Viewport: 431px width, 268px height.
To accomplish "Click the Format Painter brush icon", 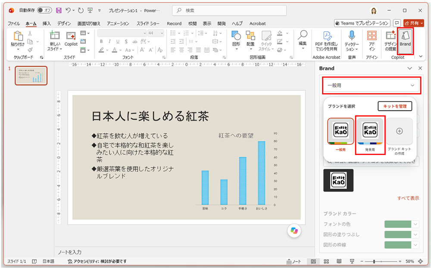I will pos(30,50).
